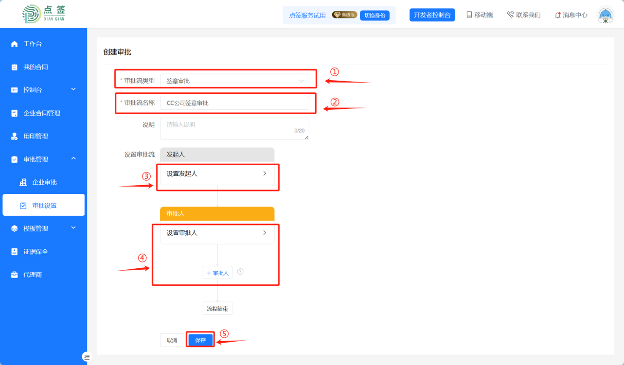This screenshot has height=365, width=624.
Task: Click the 控制台 sidebar icon
Action: click(x=14, y=90)
